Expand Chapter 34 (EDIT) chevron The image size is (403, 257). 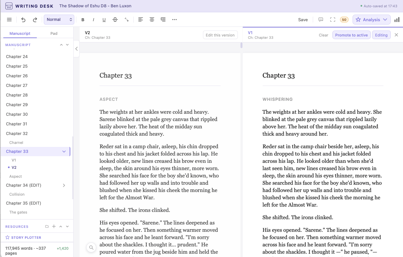click(64, 185)
